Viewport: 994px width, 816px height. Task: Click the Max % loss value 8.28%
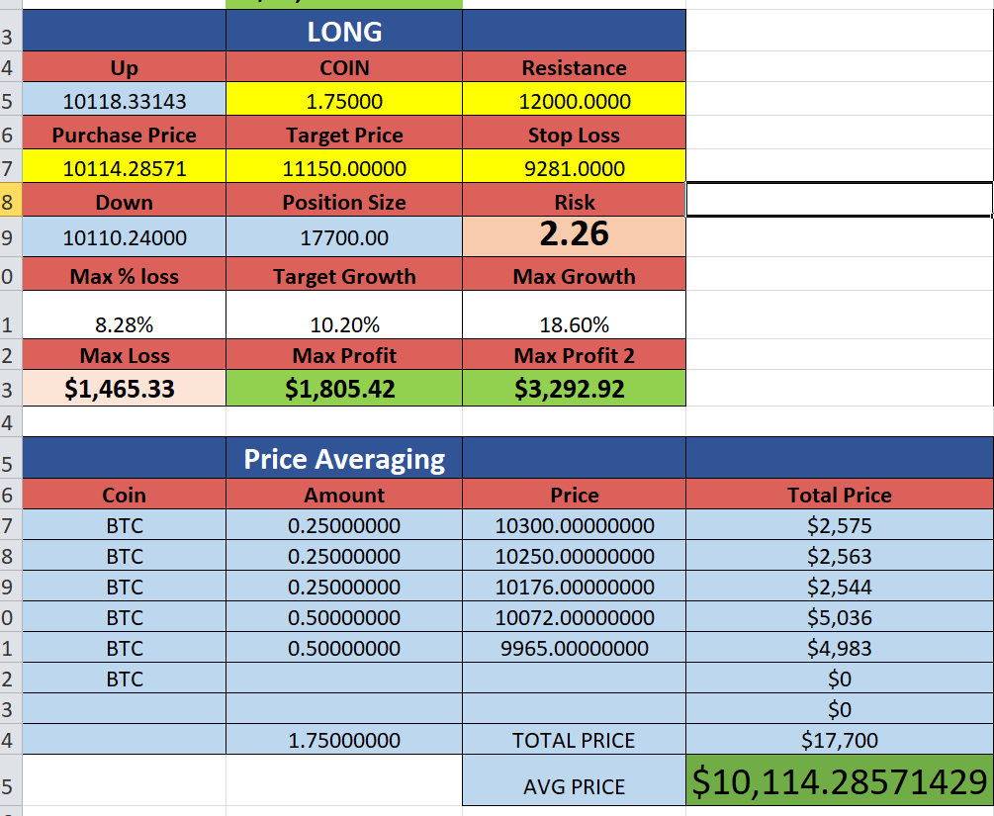click(x=125, y=316)
